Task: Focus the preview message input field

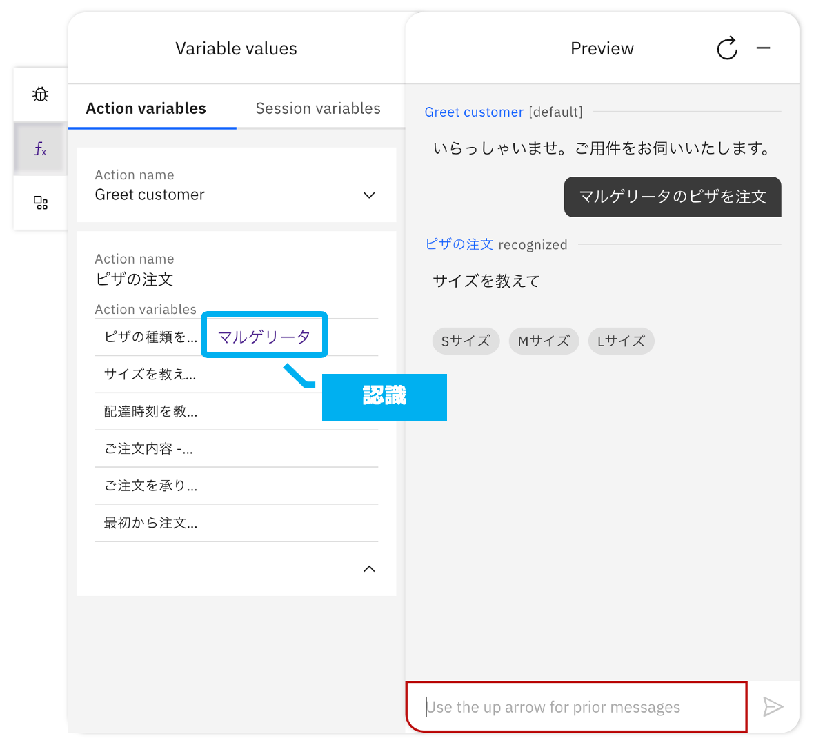Action: [x=577, y=706]
